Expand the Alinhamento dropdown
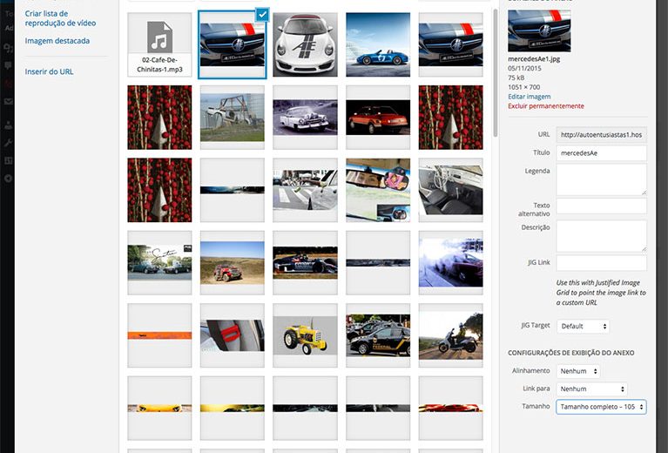This screenshot has width=668, height=453. pos(579,370)
